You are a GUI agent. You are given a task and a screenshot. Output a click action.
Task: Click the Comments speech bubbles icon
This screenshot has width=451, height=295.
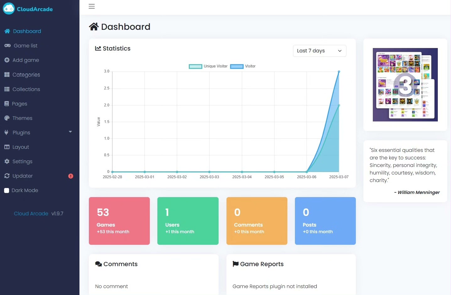[x=98, y=264]
